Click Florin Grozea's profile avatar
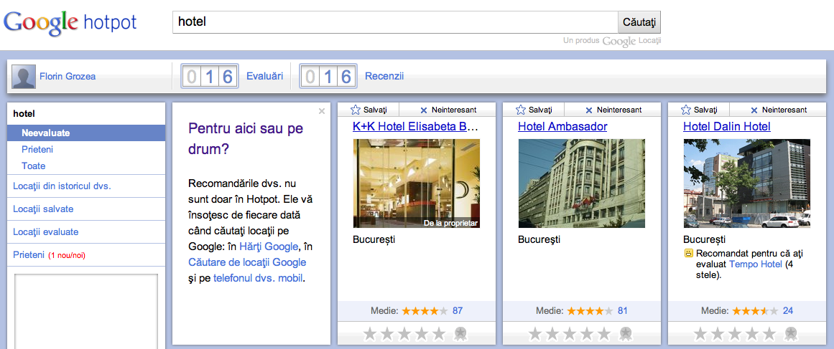Screen dimensions: 834x349 tap(24, 77)
